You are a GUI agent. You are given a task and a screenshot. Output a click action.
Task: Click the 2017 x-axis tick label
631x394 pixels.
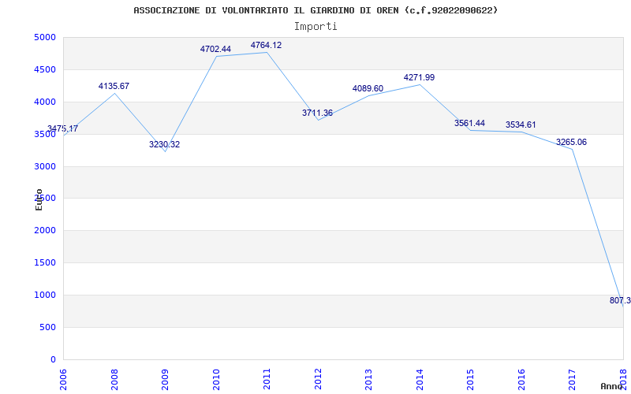tap(572, 378)
